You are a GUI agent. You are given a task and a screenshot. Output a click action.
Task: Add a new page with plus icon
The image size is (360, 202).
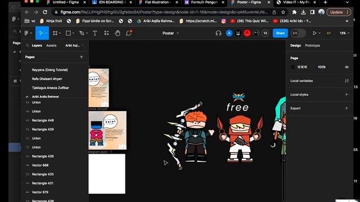[x=81, y=57]
